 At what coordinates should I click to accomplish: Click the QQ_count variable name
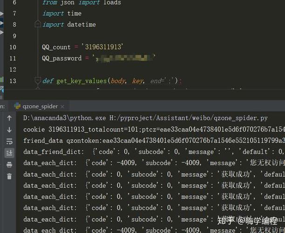(x=56, y=47)
